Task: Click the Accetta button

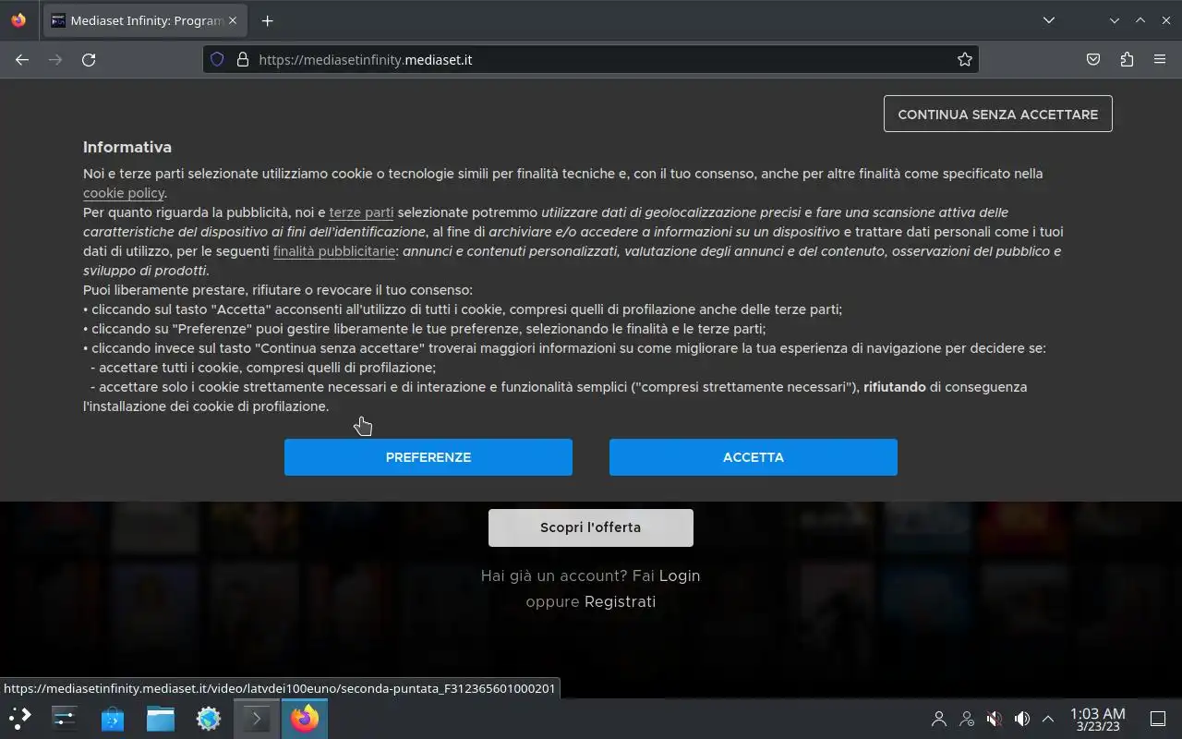Action: 754,457
